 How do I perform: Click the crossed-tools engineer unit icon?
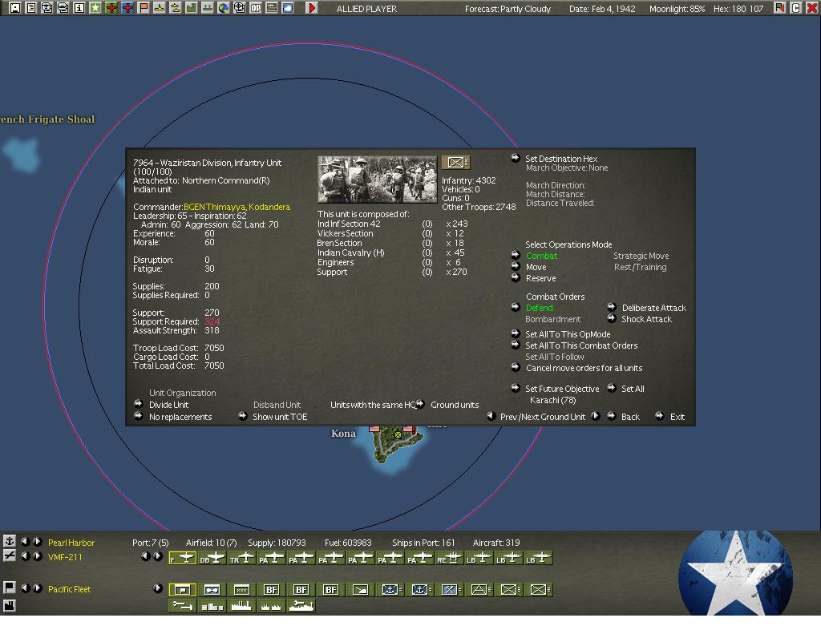click(x=451, y=590)
